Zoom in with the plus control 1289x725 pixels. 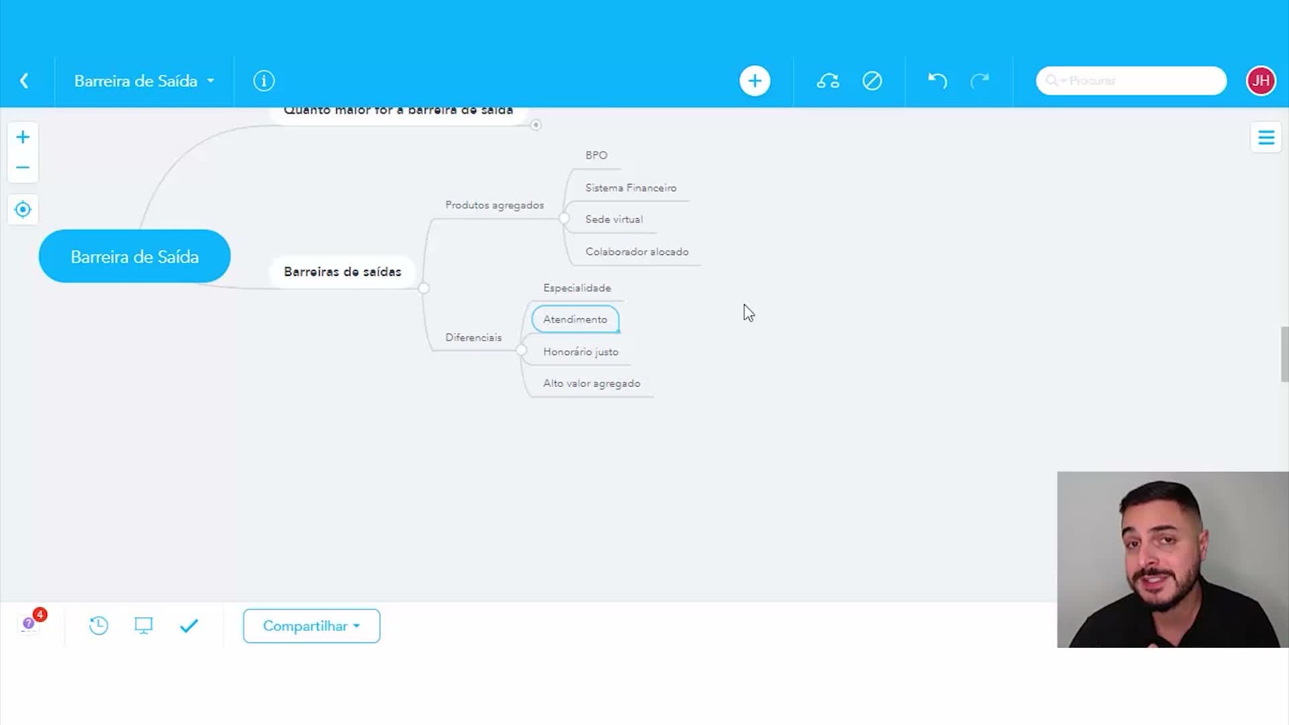click(x=23, y=137)
